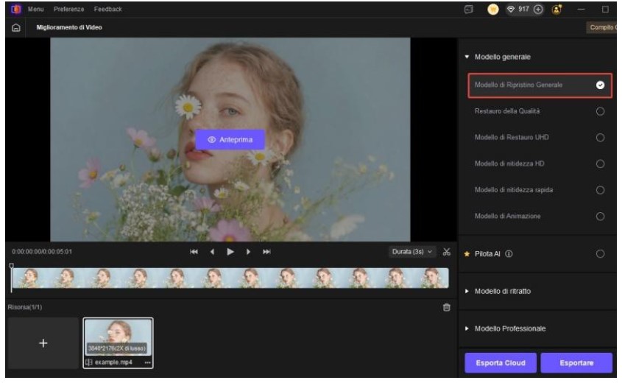Click the compare icon beside example.mp4

coord(89,362)
